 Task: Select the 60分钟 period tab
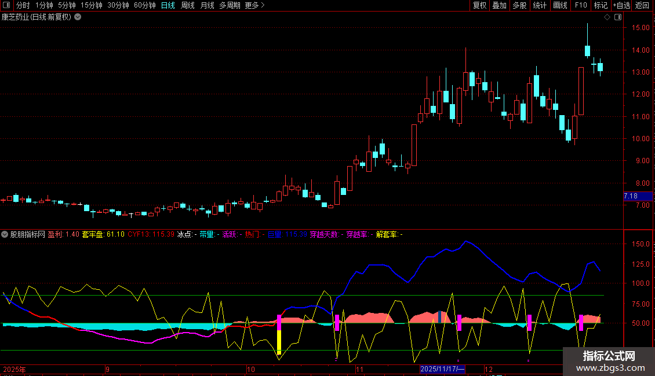[x=145, y=5]
